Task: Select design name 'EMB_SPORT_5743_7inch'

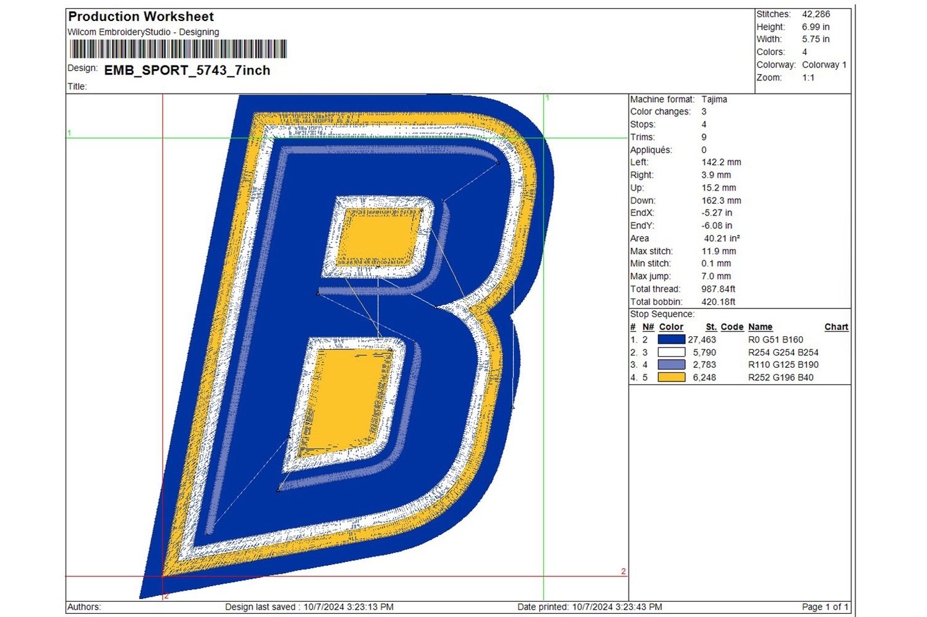Action: tap(187, 70)
